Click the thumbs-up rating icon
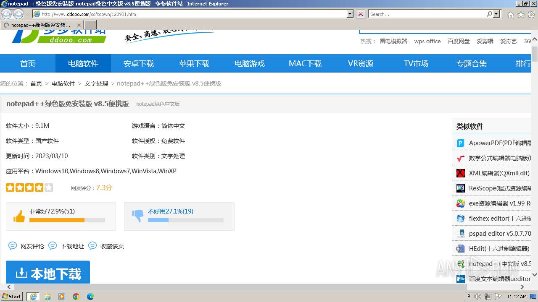Viewport: 538px width, 302px height. click(19, 216)
